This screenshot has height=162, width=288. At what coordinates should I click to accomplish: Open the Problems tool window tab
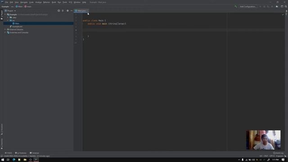[x=21, y=153]
